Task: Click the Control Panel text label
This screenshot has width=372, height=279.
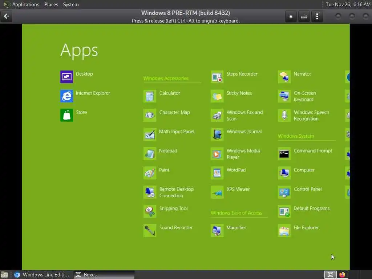Action: [x=308, y=189]
